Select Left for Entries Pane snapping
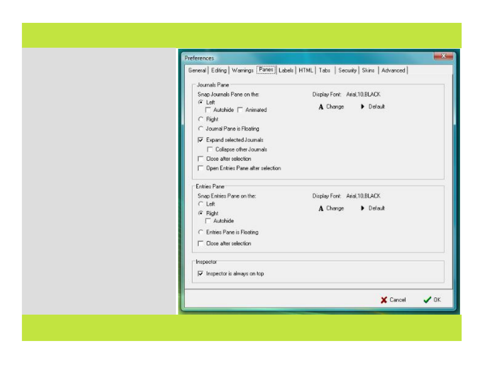 tap(201, 204)
